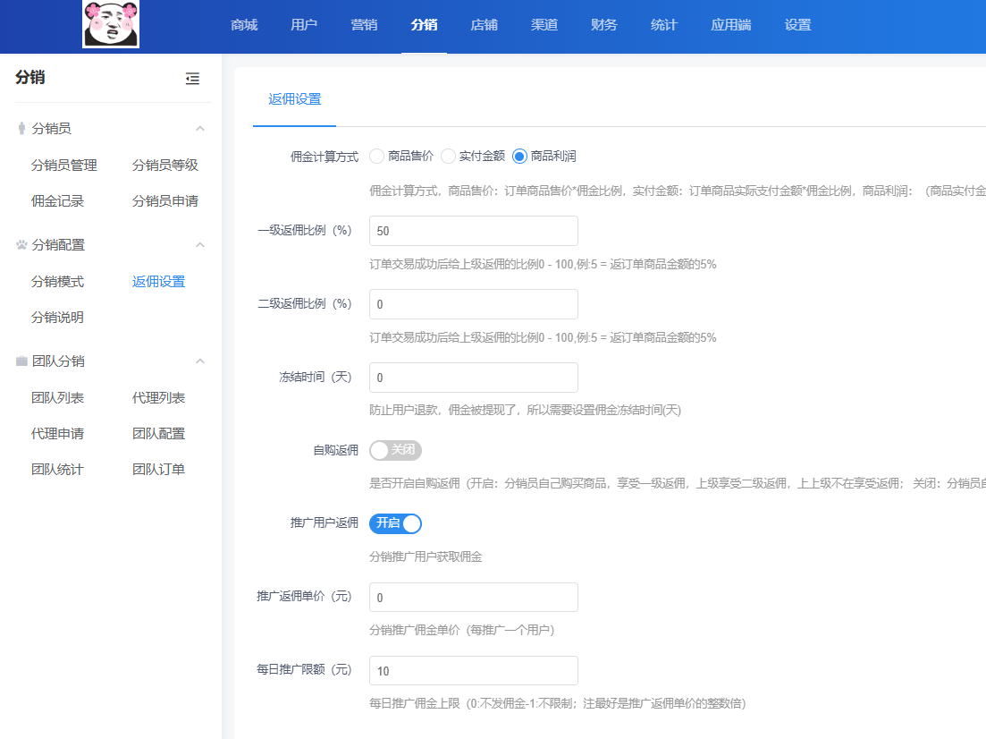Collapse the sidebar menu fold icon
The width and height of the screenshot is (986, 739).
click(x=192, y=79)
